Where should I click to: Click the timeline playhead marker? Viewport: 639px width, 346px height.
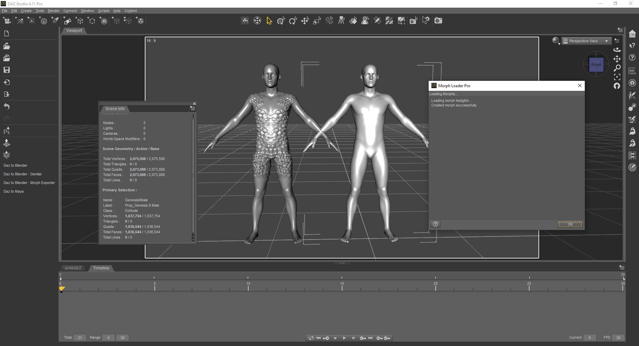coord(62,289)
